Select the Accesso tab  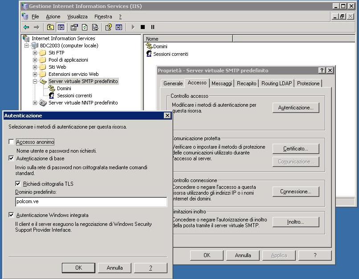197,83
